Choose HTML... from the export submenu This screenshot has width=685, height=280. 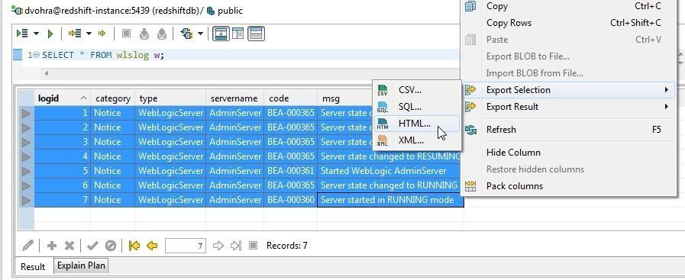click(x=416, y=124)
